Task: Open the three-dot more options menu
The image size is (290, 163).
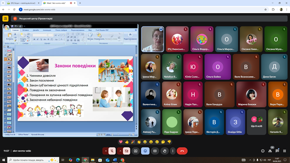Action: click(x=173, y=151)
